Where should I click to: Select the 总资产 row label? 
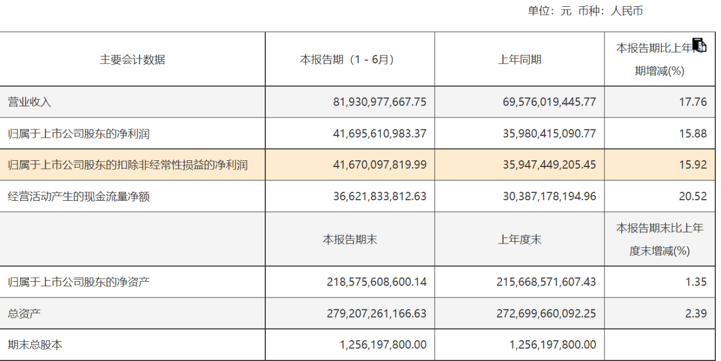[x=24, y=314]
